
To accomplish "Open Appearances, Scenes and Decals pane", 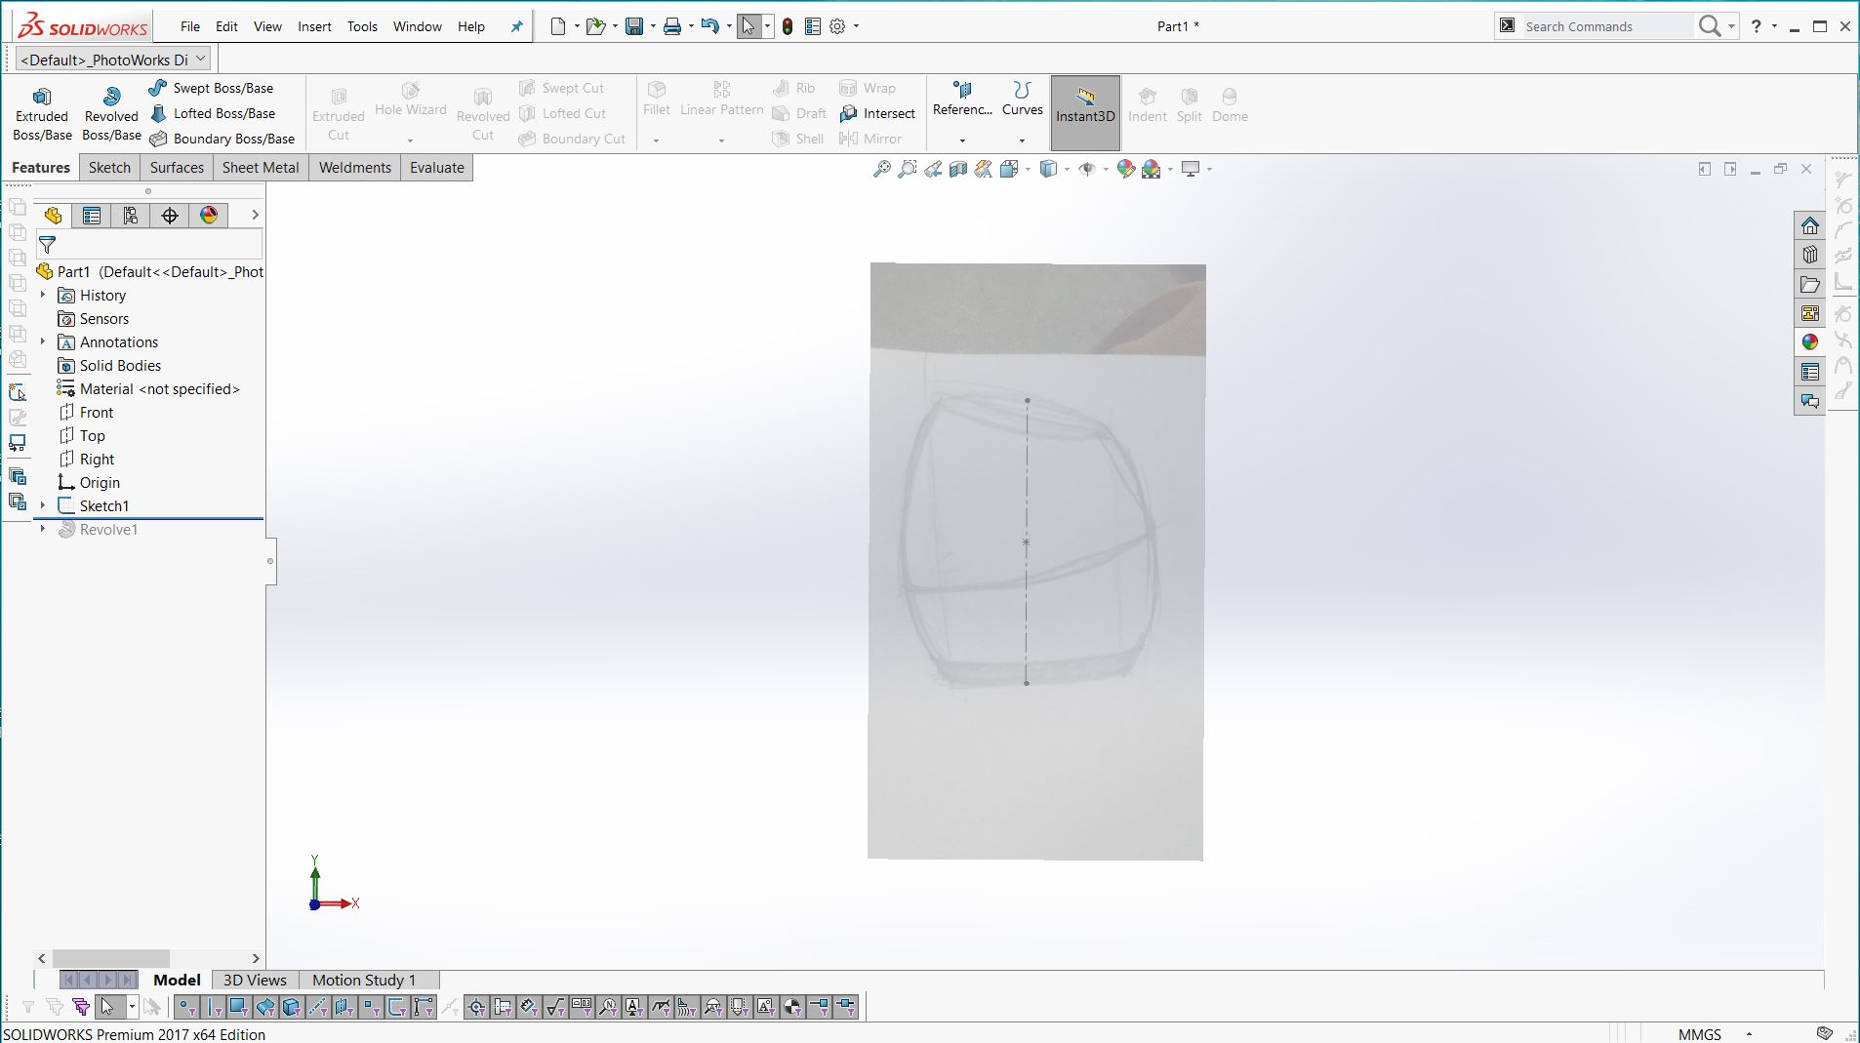I will tap(1810, 342).
